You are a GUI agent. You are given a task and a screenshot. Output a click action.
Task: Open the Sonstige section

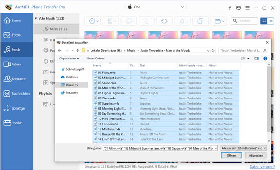click(16, 108)
